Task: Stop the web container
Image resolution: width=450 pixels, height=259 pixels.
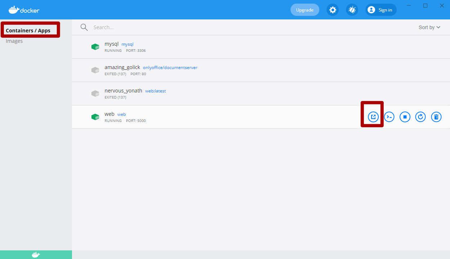Action: (x=405, y=117)
